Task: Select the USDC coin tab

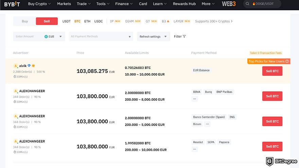Action: coord(99,21)
